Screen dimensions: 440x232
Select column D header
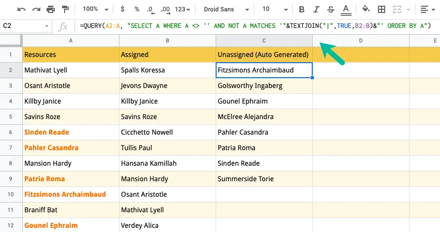[361, 40]
